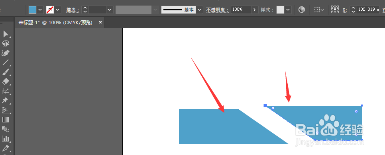Select the Scale tool

coord(6,91)
